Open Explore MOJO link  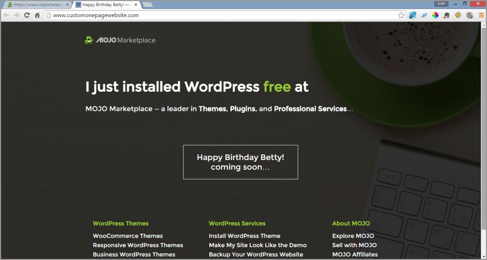click(x=353, y=236)
